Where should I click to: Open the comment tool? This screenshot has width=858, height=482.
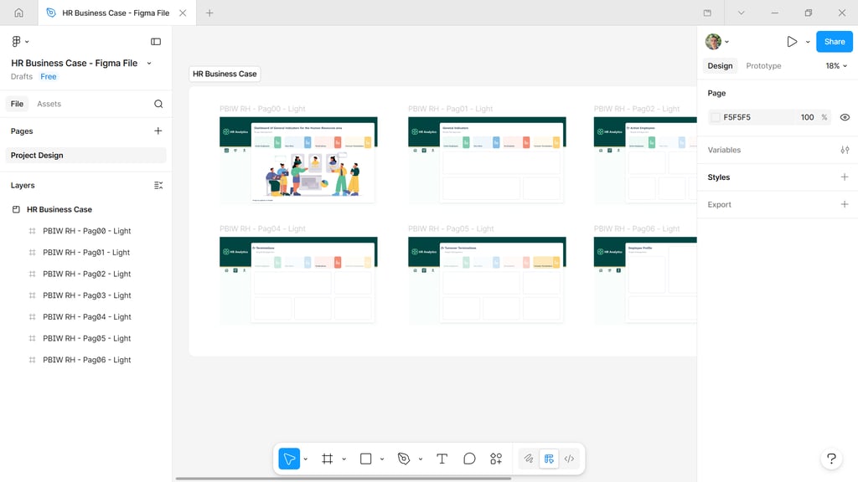coord(469,459)
